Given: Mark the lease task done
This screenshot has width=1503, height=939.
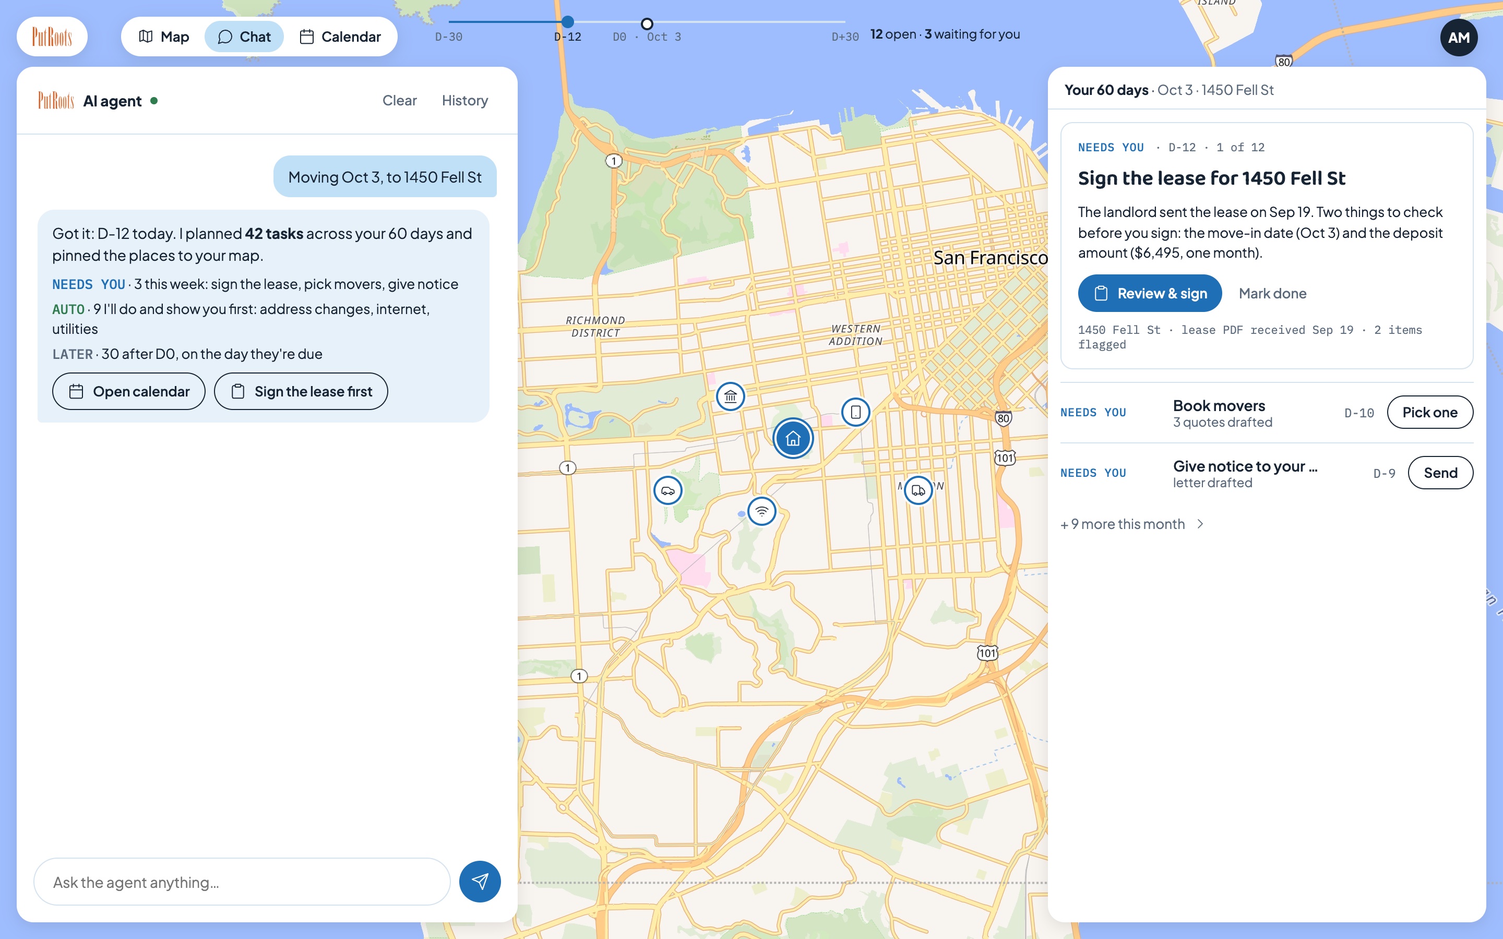Looking at the screenshot, I should point(1272,293).
